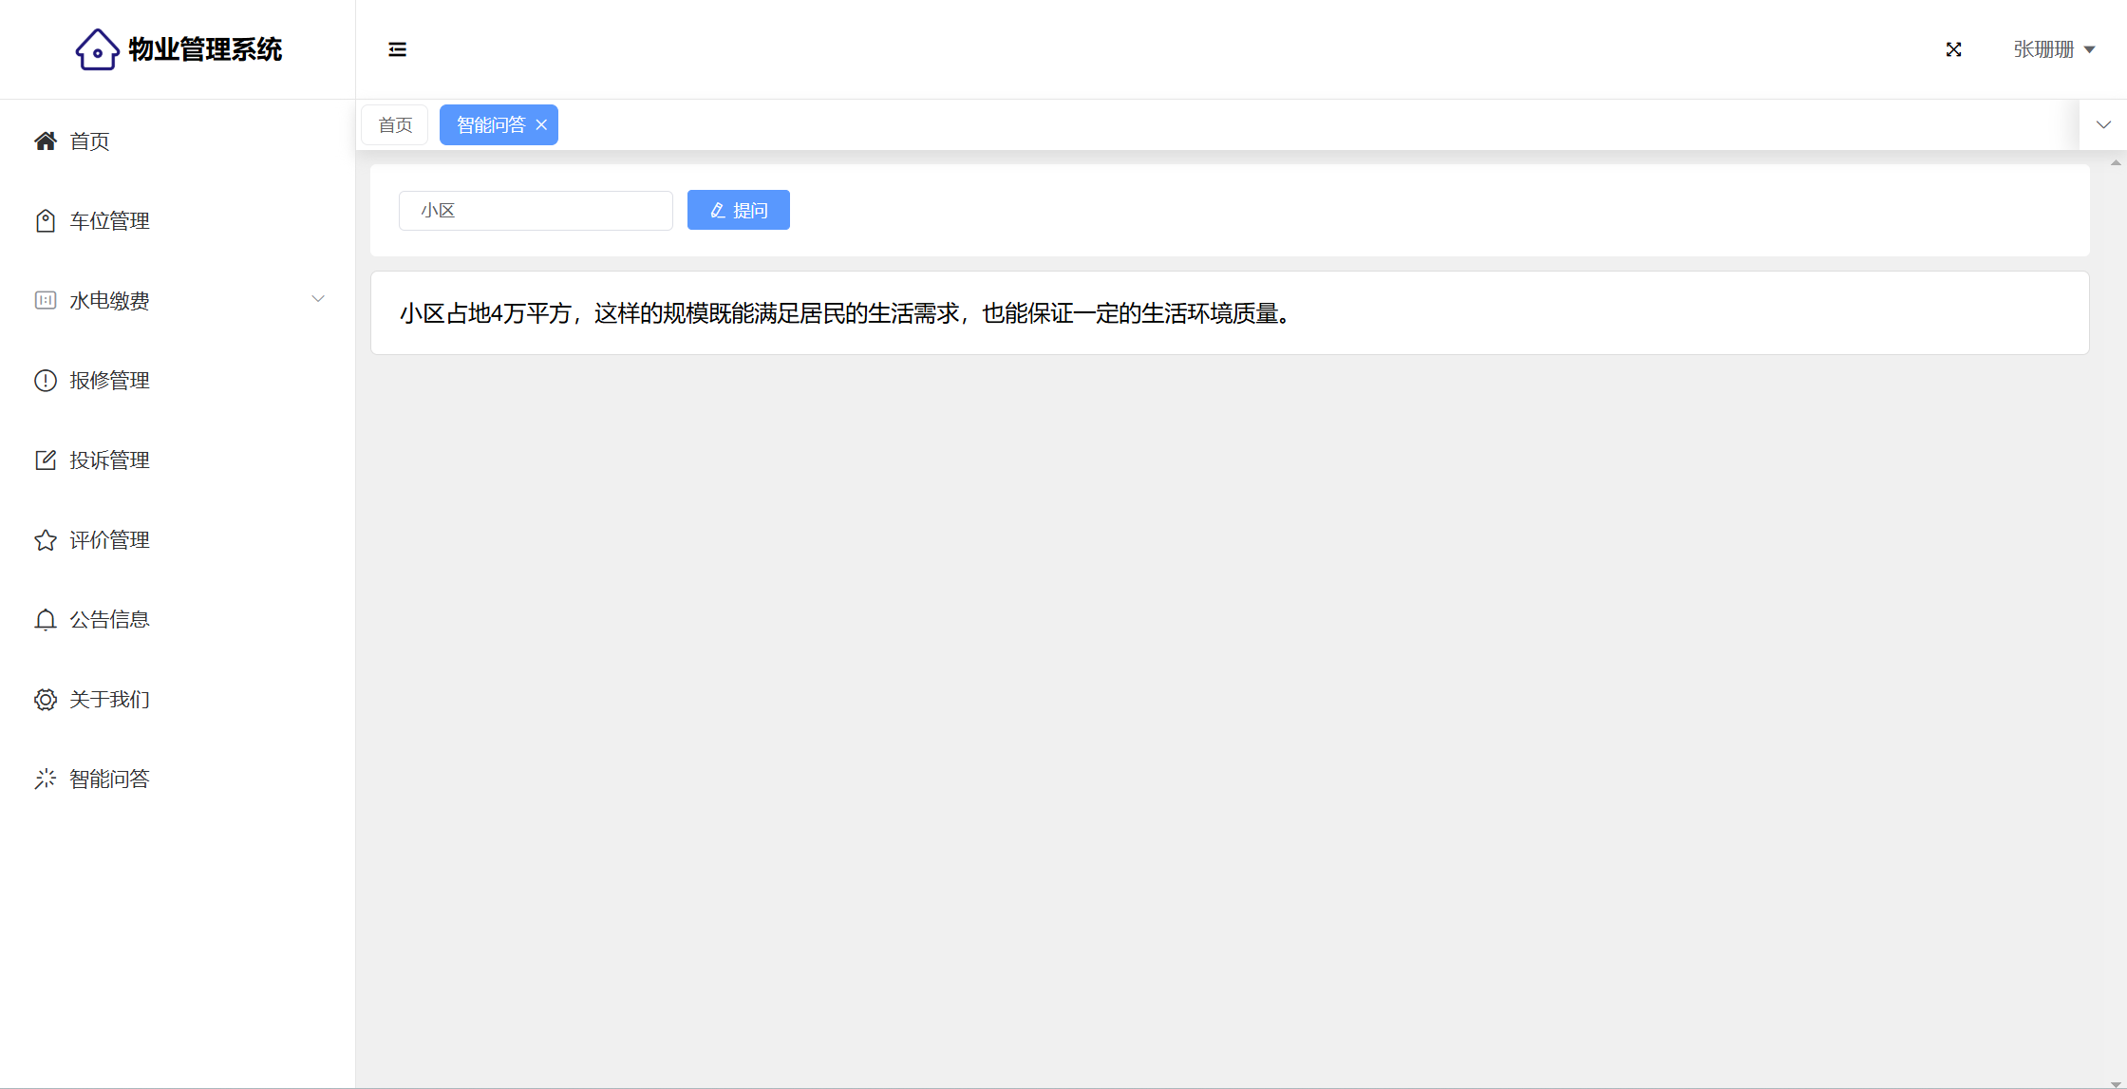Open 公告信息 bell icon
The height and width of the screenshot is (1089, 2127).
click(x=46, y=619)
